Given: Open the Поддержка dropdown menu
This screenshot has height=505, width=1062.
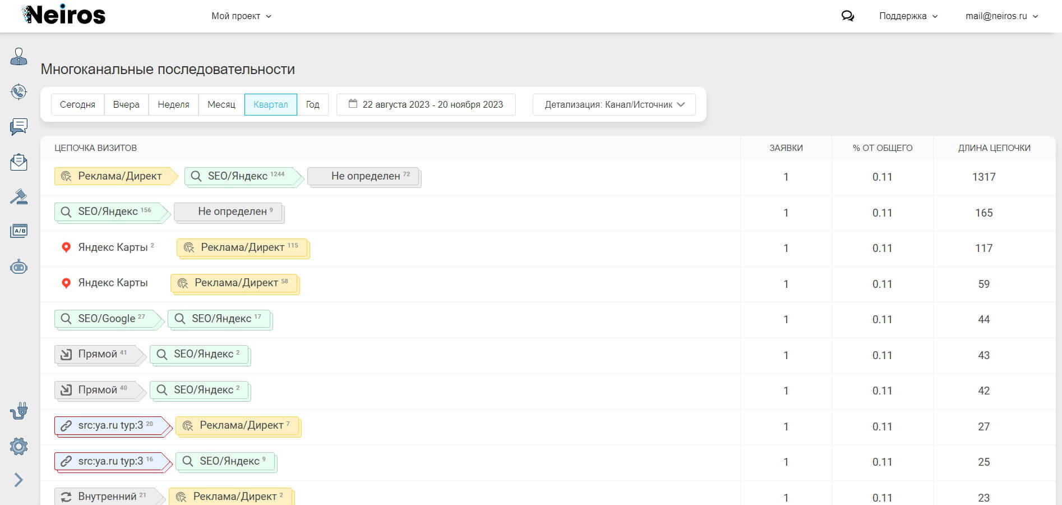Looking at the screenshot, I should click(x=908, y=16).
